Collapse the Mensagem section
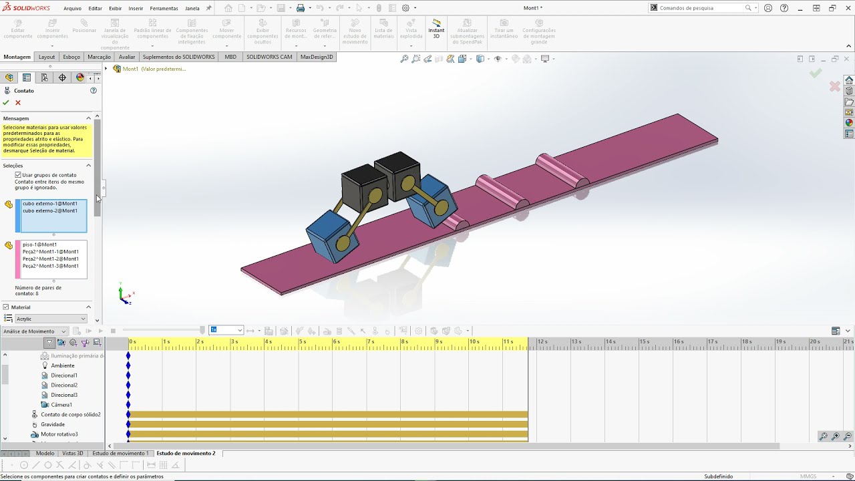This screenshot has height=481, width=855. click(x=88, y=118)
